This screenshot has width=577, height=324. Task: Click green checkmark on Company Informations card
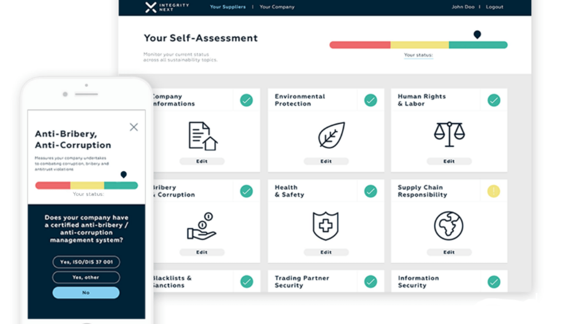[247, 100]
